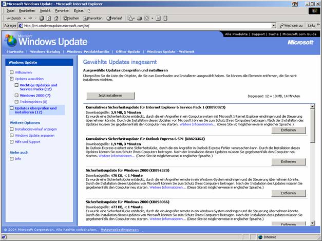Open the address bar dropdown arrow

[x=274, y=25]
